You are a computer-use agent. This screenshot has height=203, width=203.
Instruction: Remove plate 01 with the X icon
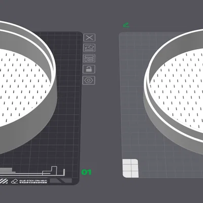pos(89,38)
